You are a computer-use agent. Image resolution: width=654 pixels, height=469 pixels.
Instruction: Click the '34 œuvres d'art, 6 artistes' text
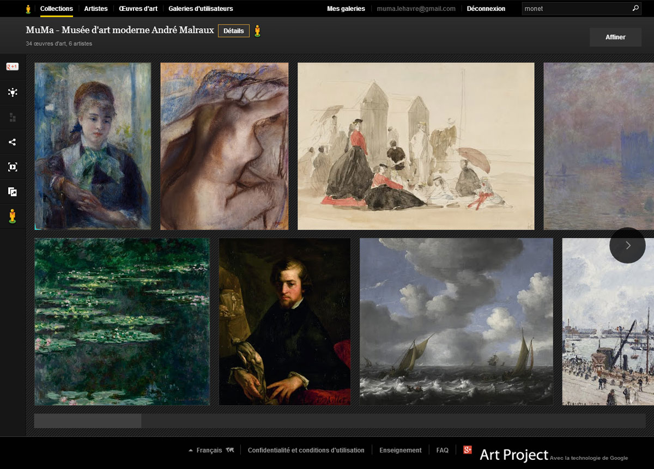(59, 44)
